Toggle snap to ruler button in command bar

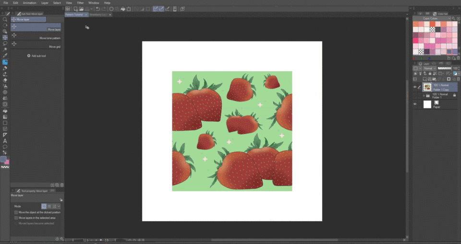156,9
